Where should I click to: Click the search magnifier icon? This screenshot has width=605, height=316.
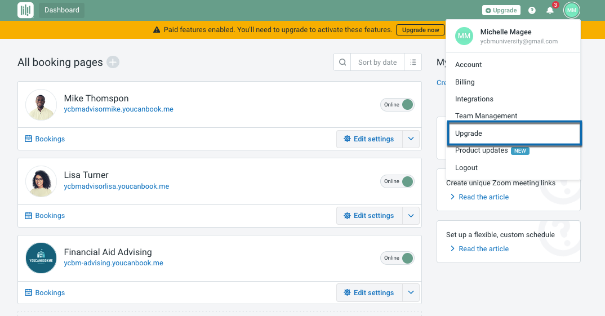click(x=342, y=63)
